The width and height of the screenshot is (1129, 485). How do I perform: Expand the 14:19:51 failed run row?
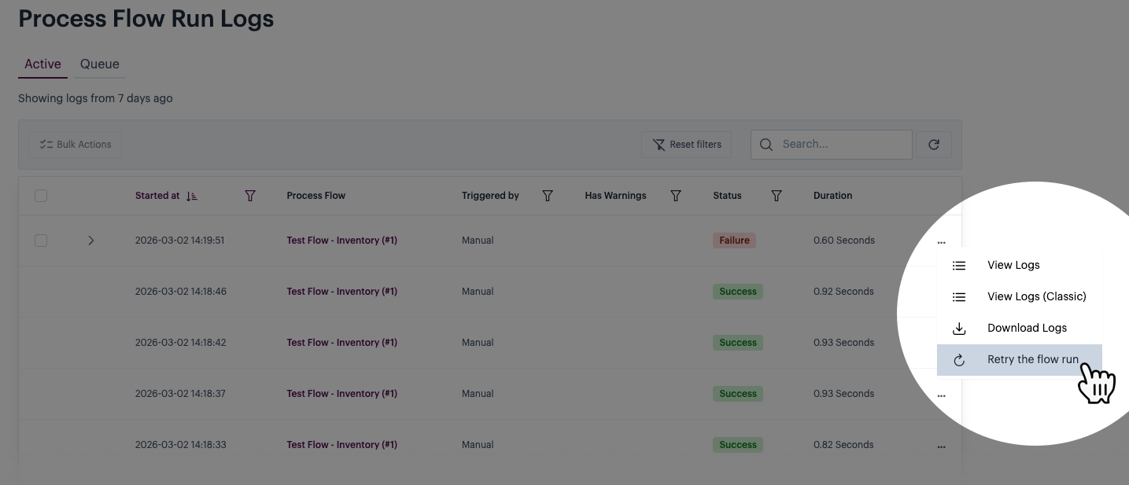click(90, 241)
